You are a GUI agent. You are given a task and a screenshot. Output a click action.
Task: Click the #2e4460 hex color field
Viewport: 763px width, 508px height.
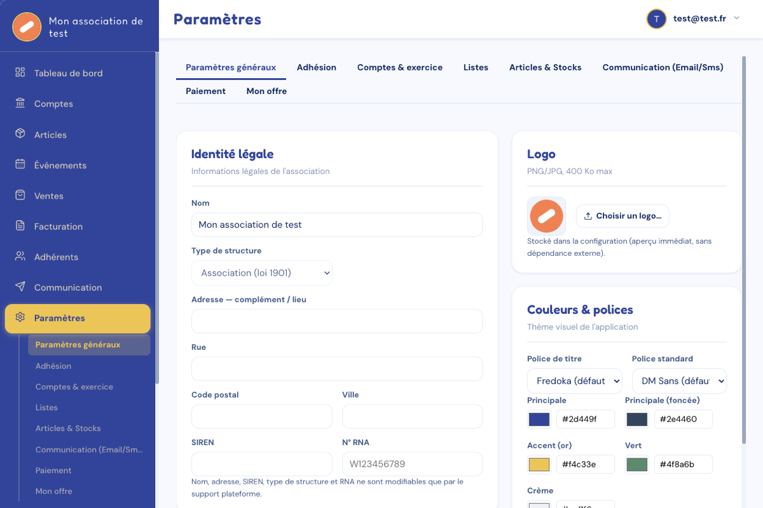684,419
